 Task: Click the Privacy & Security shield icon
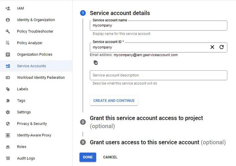click(8, 124)
